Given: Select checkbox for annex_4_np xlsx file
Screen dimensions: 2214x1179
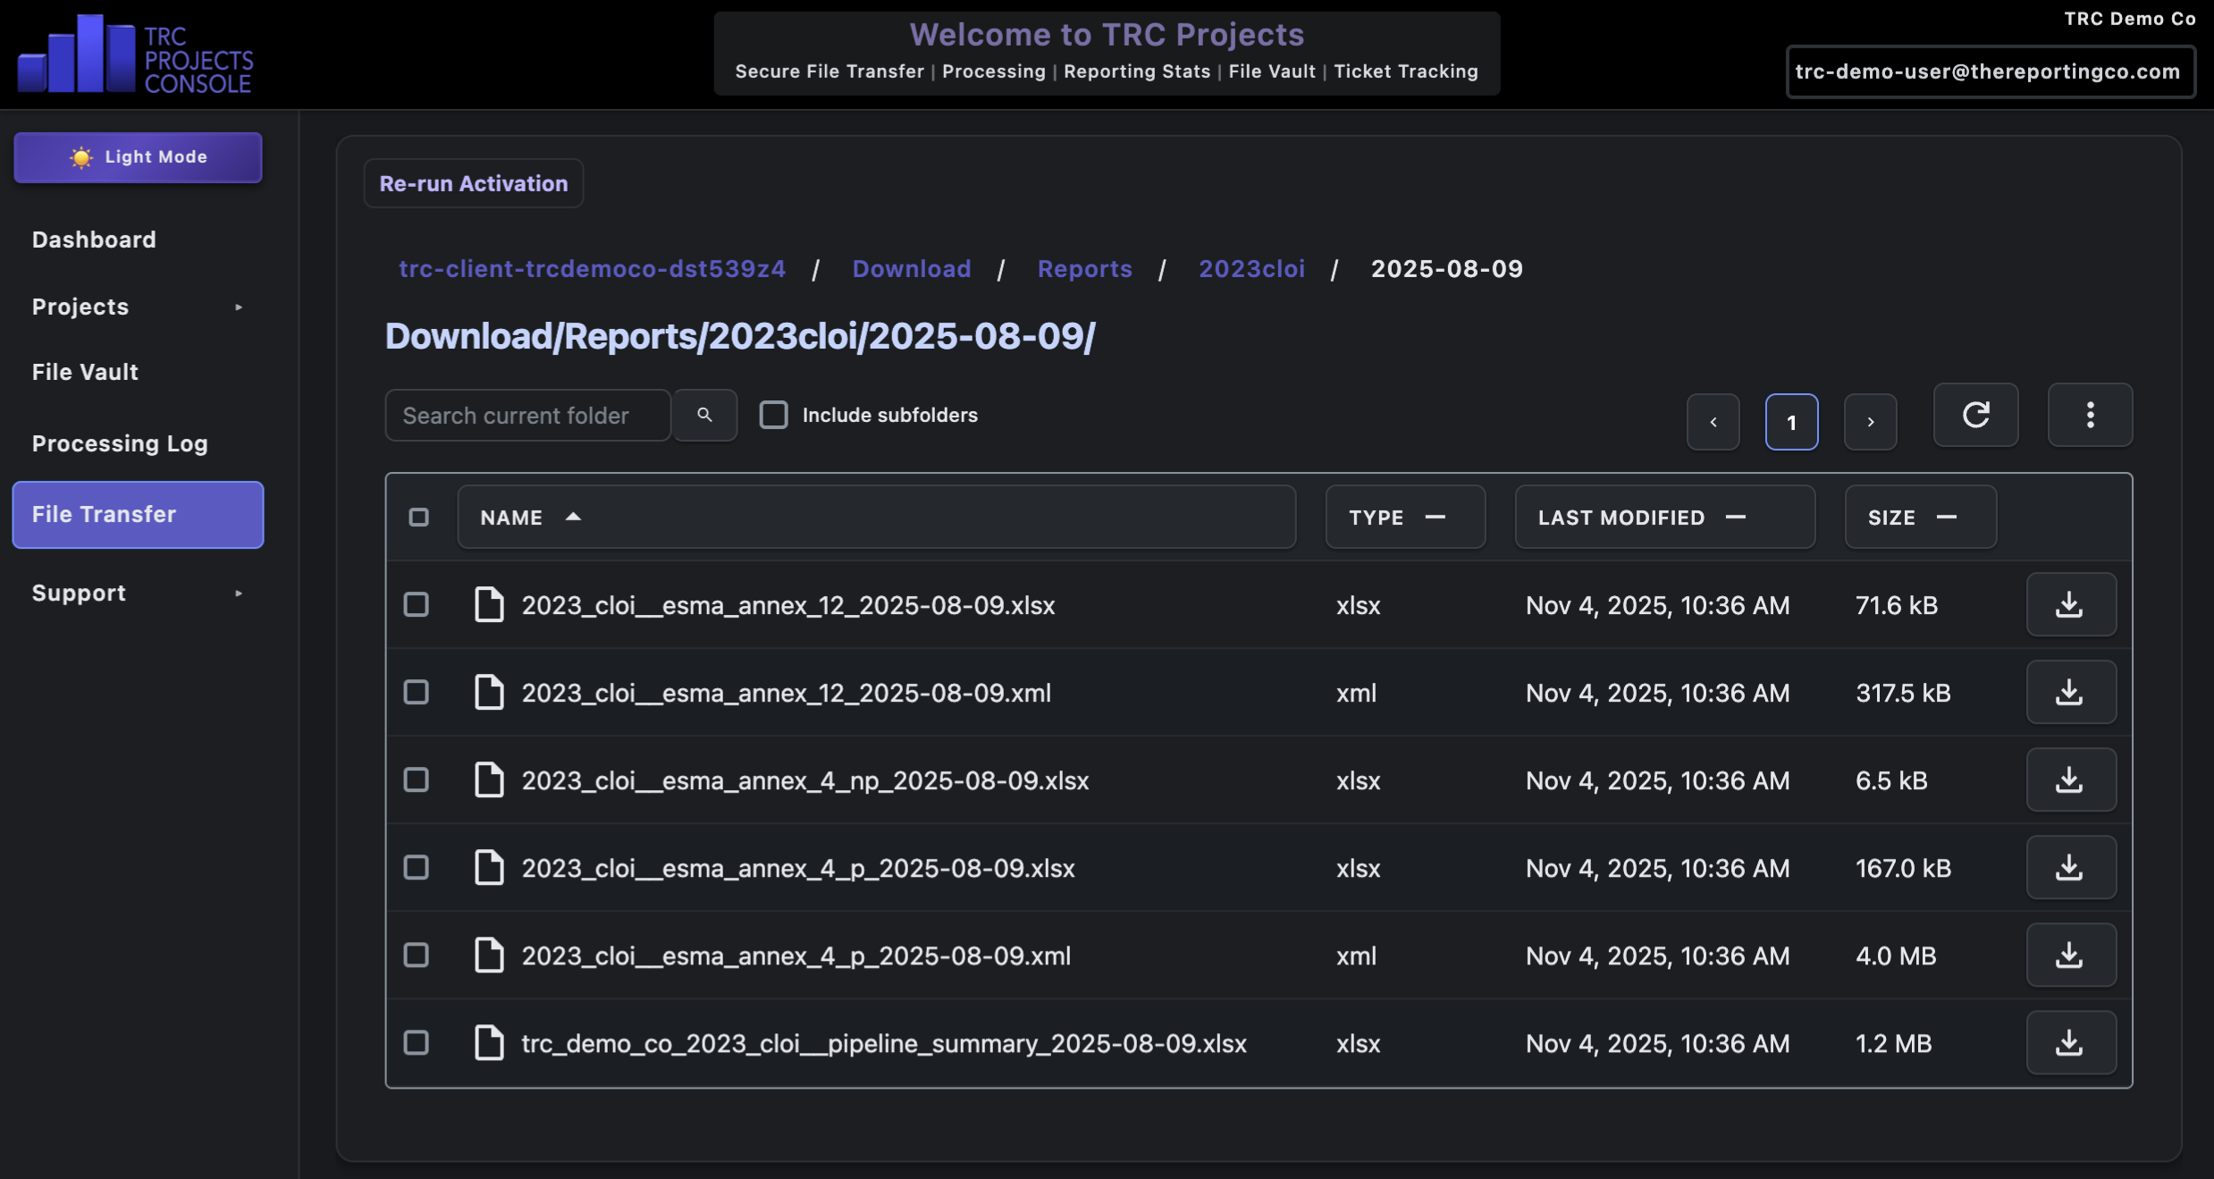Looking at the screenshot, I should click(417, 780).
